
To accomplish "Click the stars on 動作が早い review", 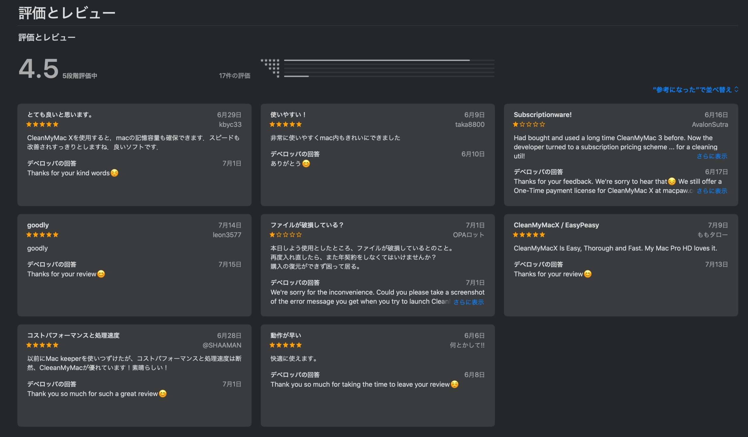I will 285,345.
